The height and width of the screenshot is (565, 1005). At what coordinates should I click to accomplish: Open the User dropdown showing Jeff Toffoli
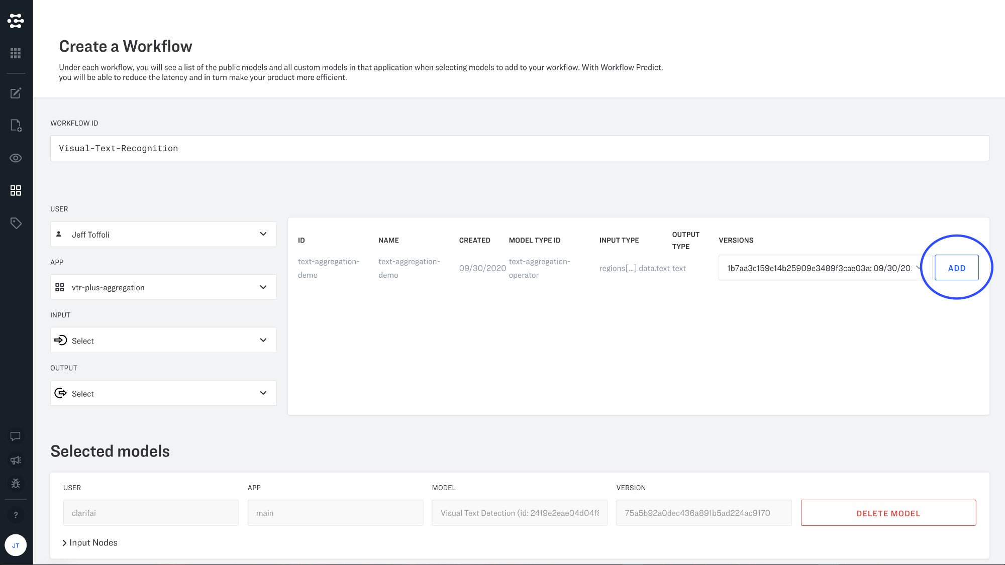click(163, 235)
